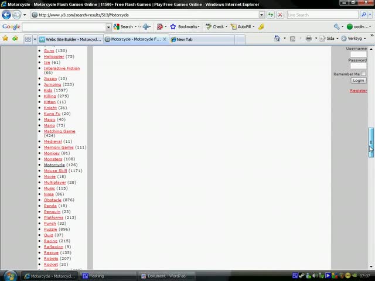Open the Flashing taskbar window
Viewport: 375px width, 281px height.
point(108,276)
